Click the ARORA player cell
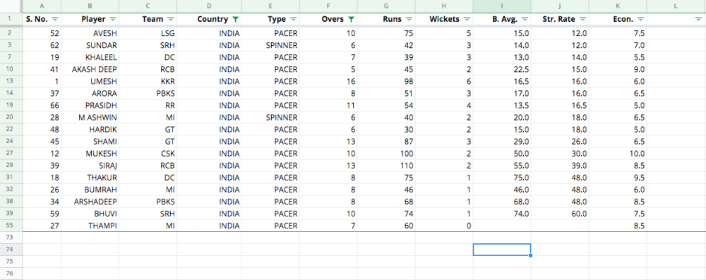The image size is (706, 280). coord(90,94)
